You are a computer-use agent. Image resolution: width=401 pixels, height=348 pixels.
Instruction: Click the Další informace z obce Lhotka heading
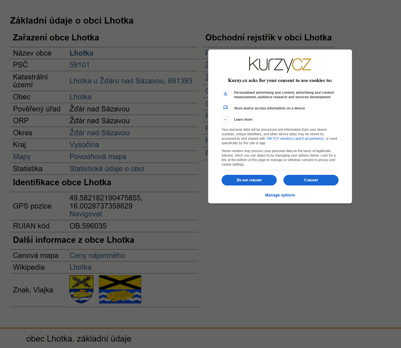74,240
